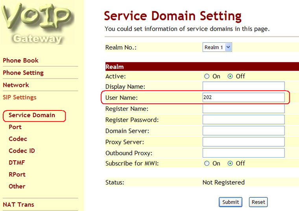Open the Realm No. dropdown
The width and height of the screenshot is (299, 211).
click(218, 48)
